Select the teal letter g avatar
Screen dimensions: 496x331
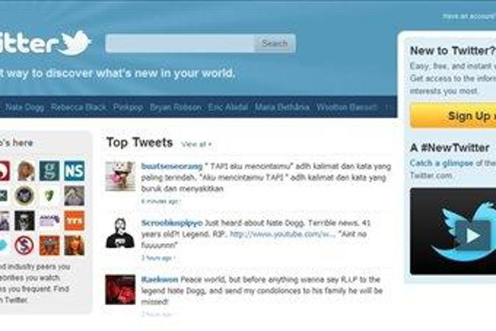click(x=49, y=171)
